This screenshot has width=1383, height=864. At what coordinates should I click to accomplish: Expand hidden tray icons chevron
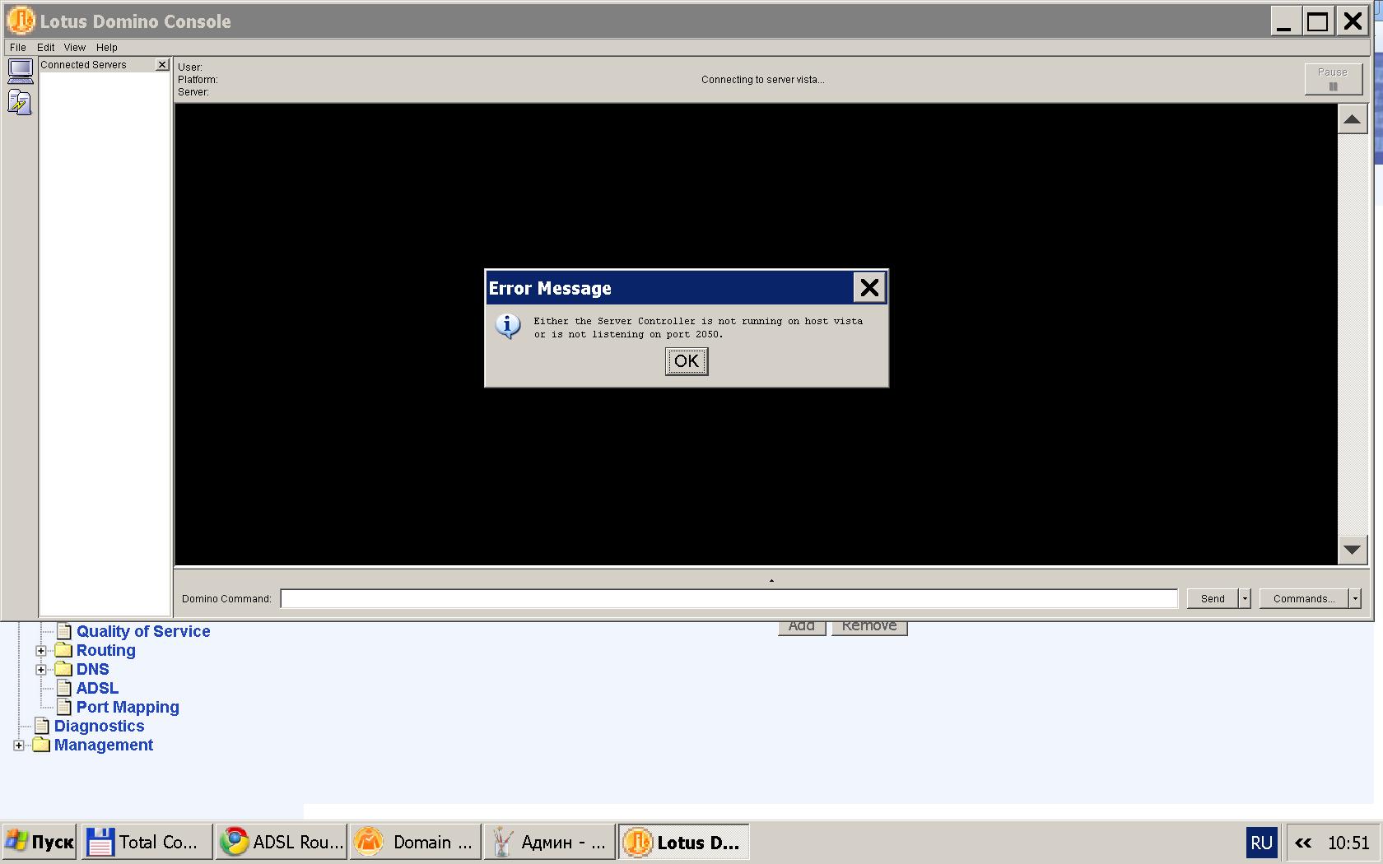(1303, 843)
